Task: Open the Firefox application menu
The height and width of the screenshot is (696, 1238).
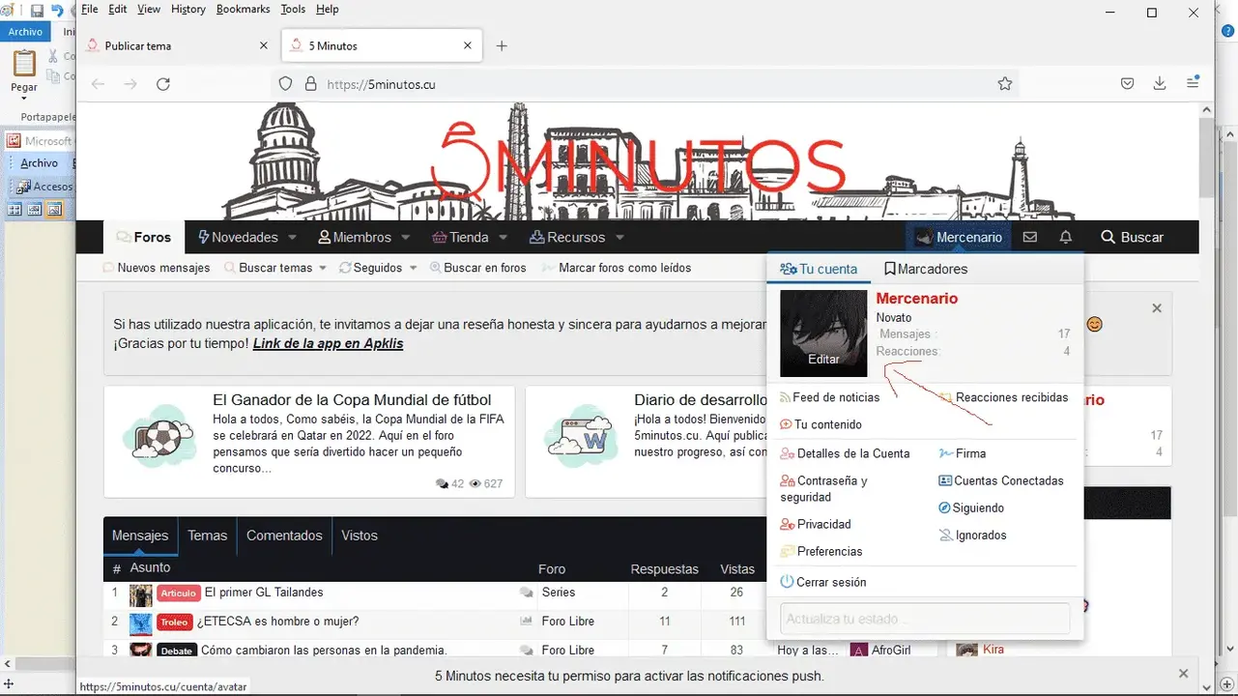Action: click(1193, 84)
